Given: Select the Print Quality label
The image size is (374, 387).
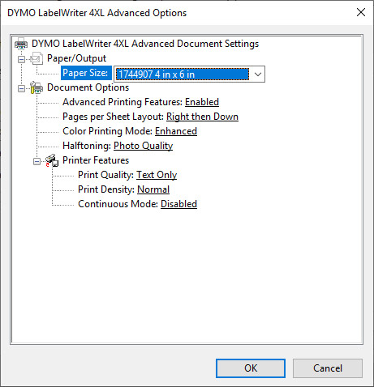Looking at the screenshot, I should (x=105, y=175).
